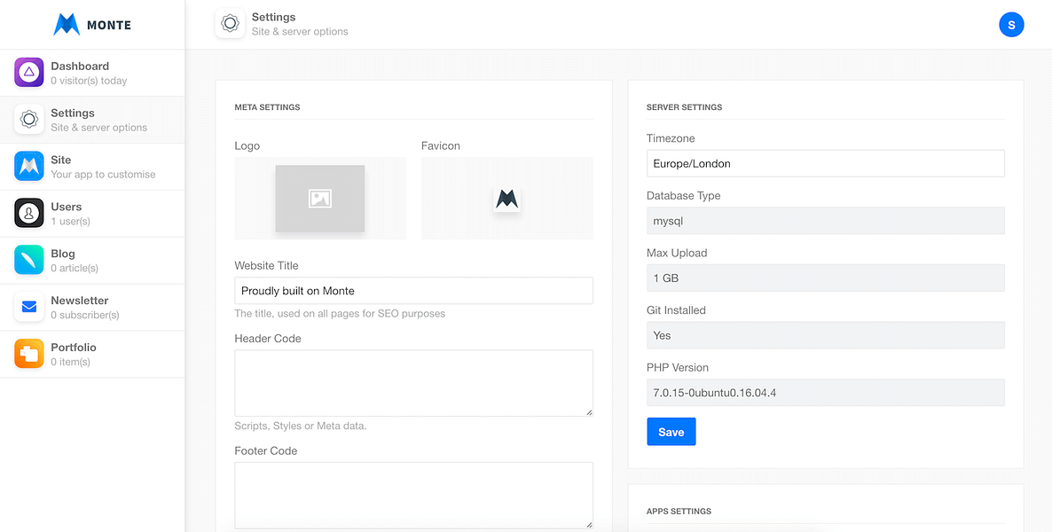Click the 'Logo' label

click(x=247, y=145)
